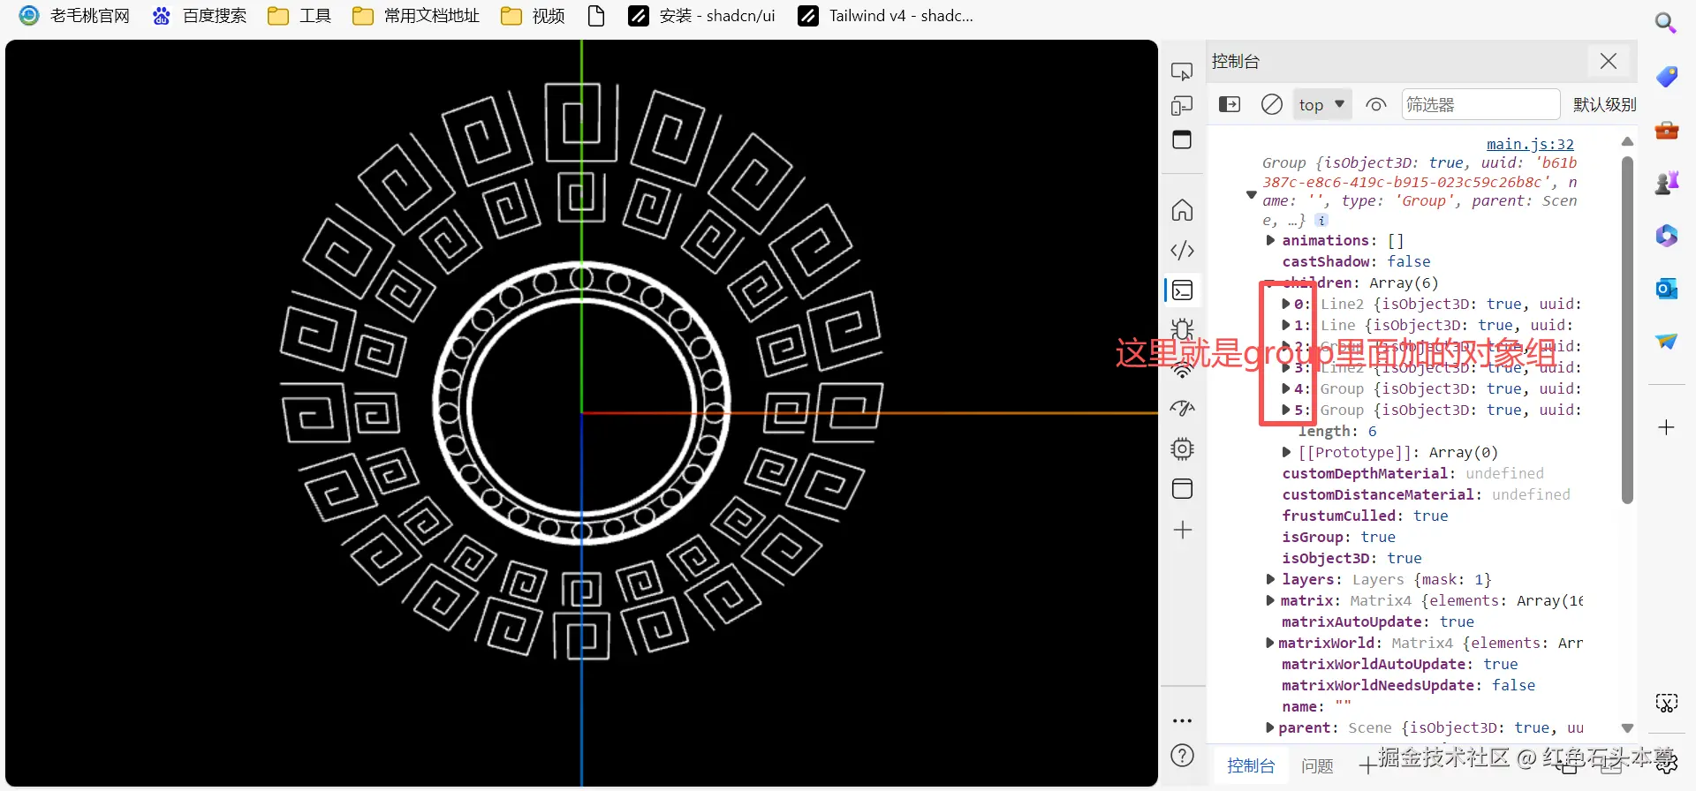Open the Drop paper-plane sidebar icon
Viewport: 1696px width, 791px height.
[1666, 341]
